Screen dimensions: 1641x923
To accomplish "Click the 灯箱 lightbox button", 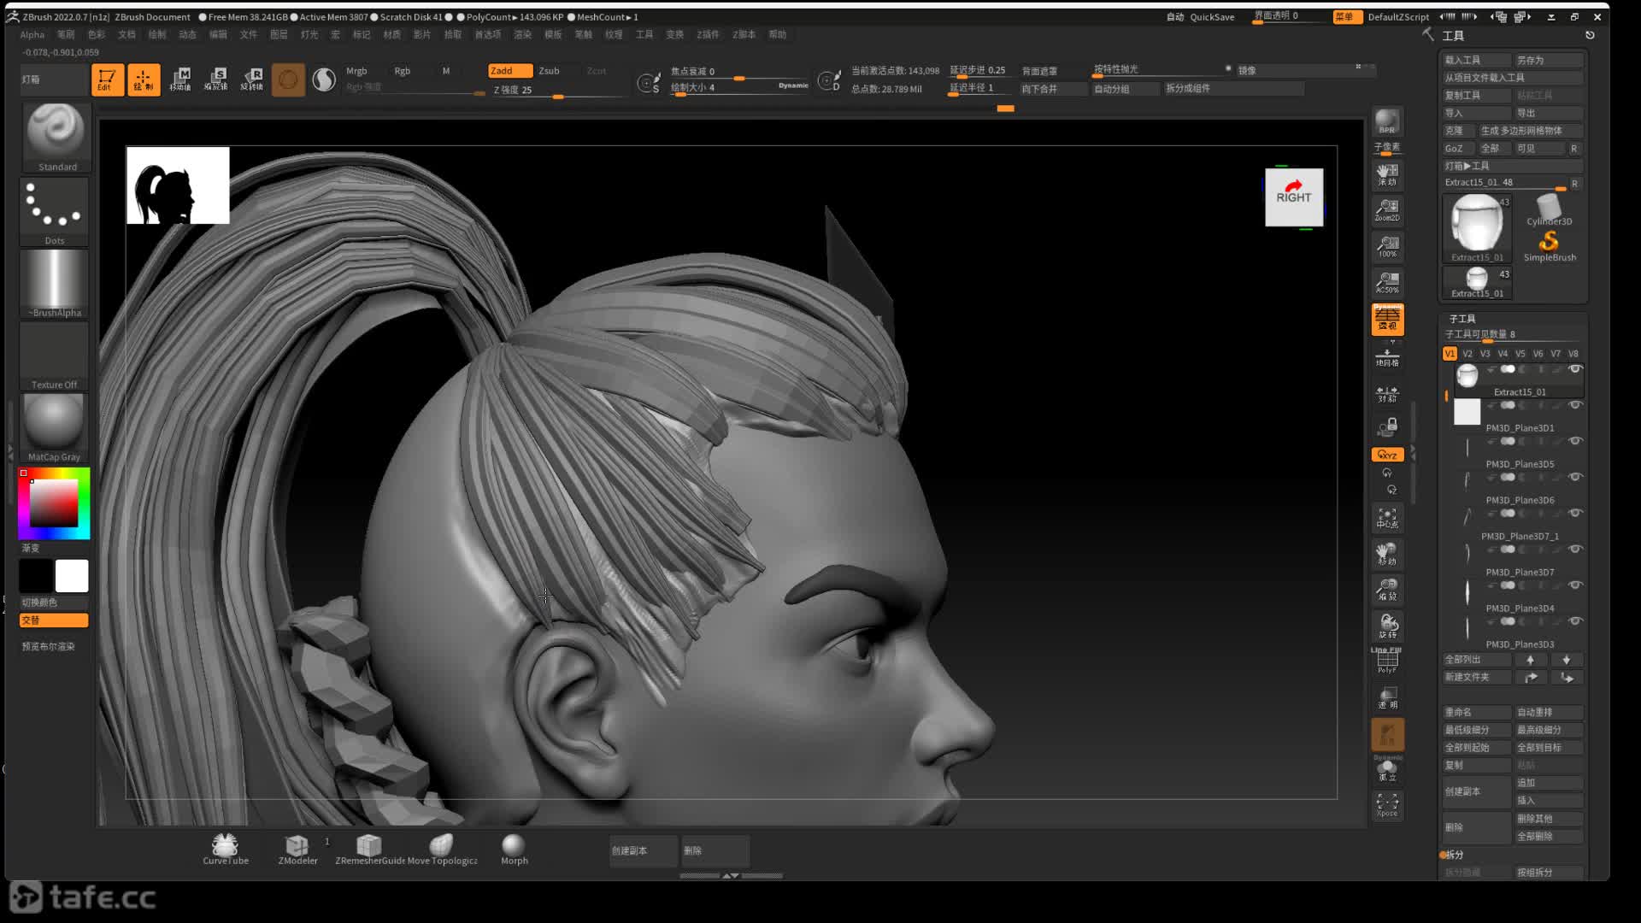I will tap(54, 79).
